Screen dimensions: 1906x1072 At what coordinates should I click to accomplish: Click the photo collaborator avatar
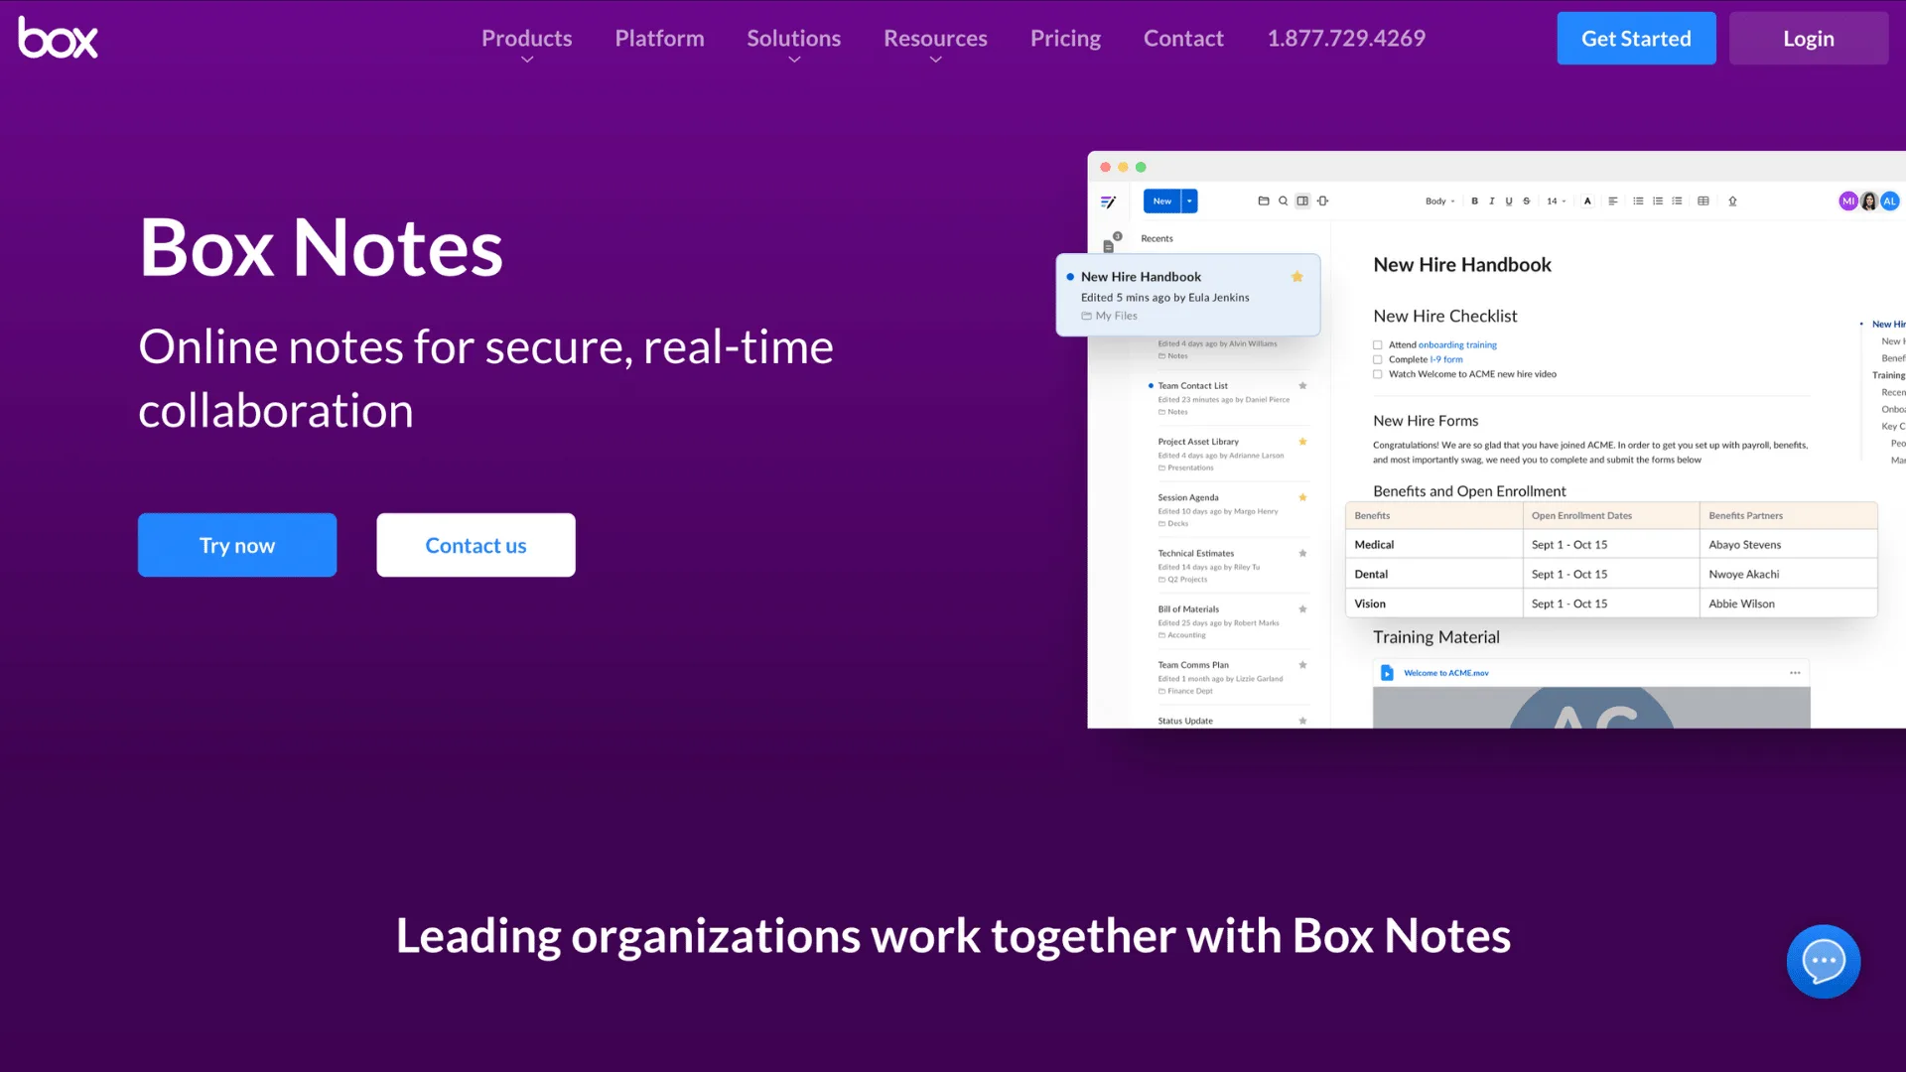[x=1869, y=201]
